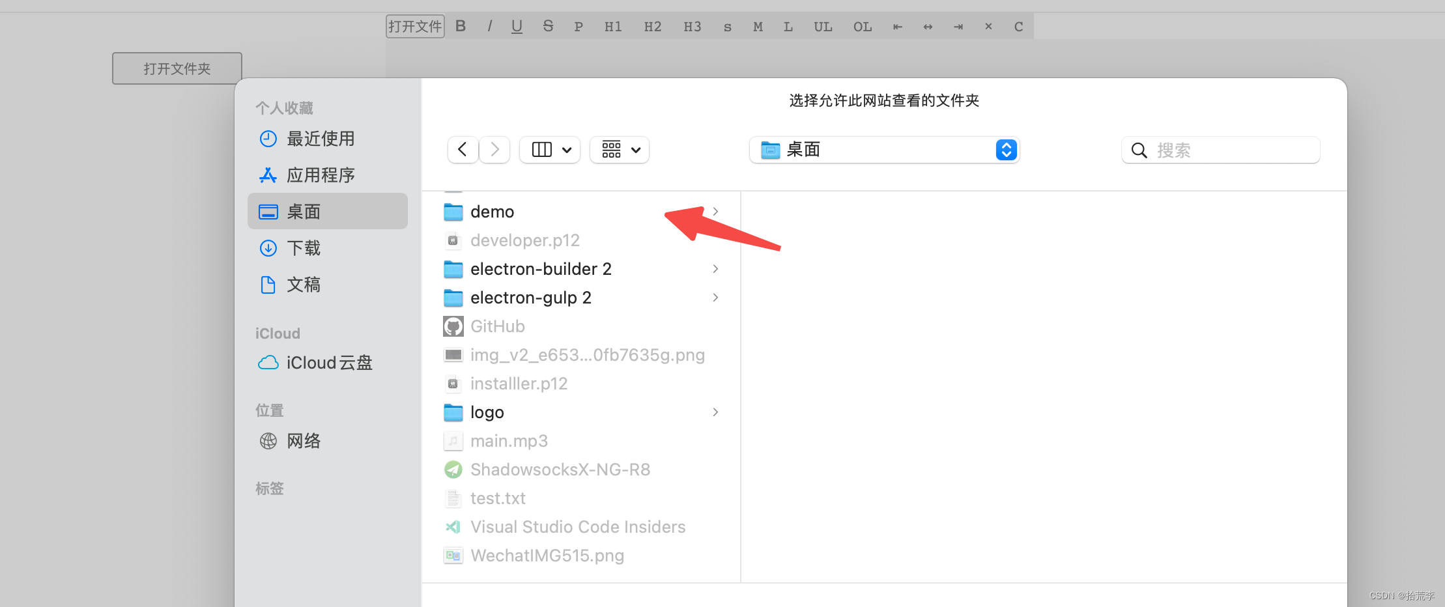
Task: Select the logo folder
Action: (x=582, y=412)
